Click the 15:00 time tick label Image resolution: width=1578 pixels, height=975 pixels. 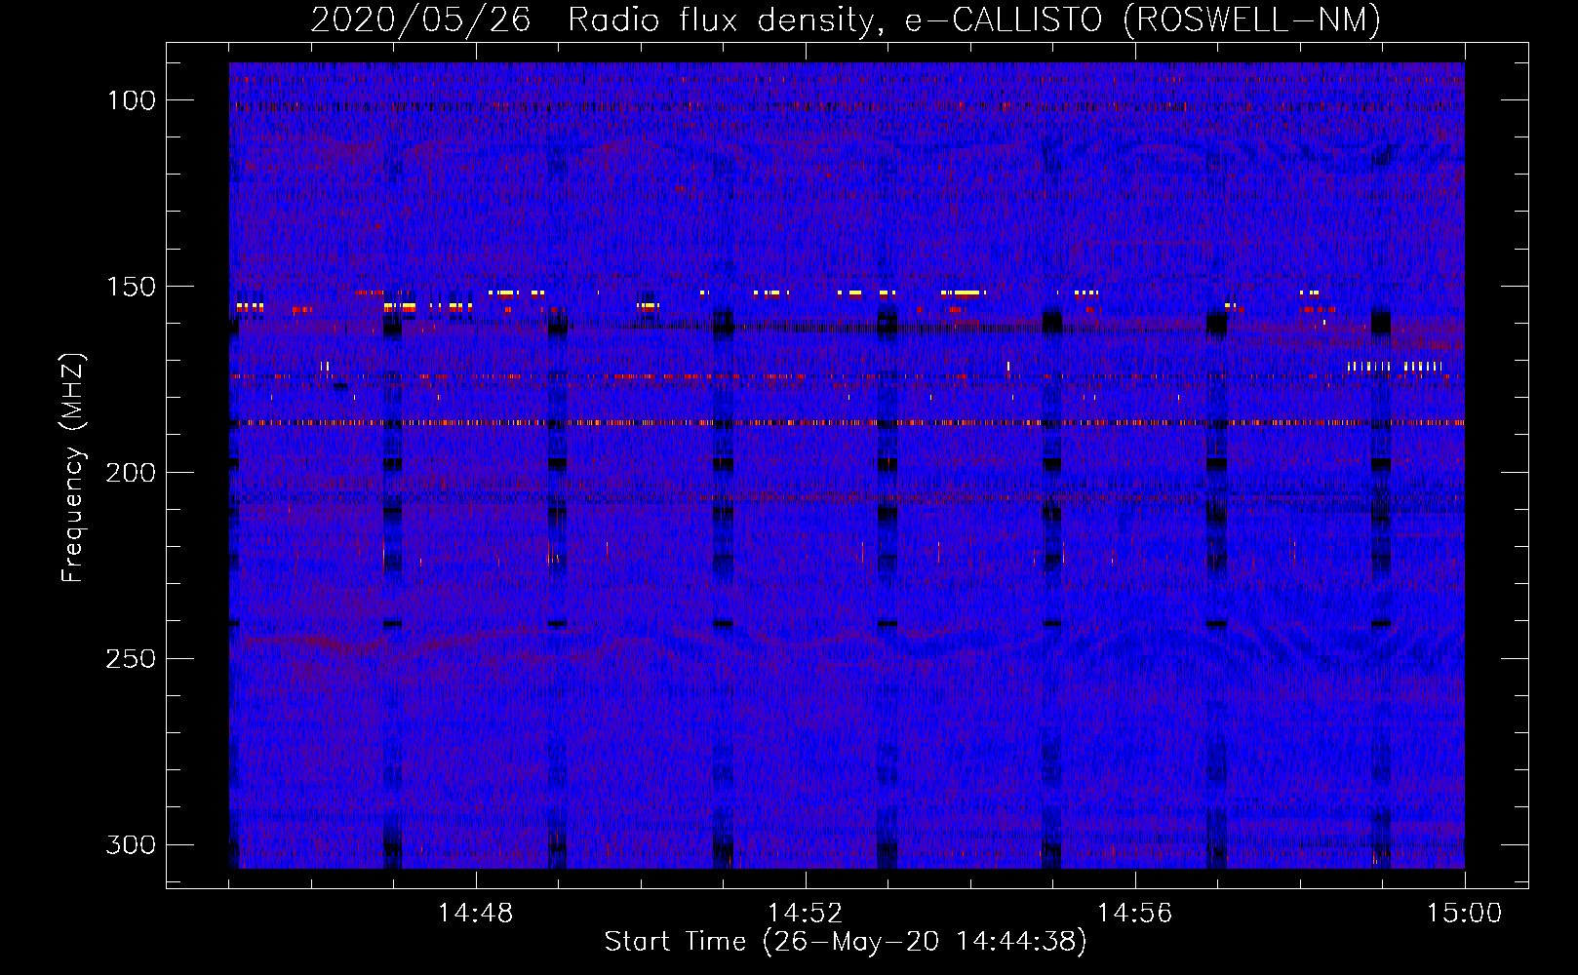coord(1464,914)
